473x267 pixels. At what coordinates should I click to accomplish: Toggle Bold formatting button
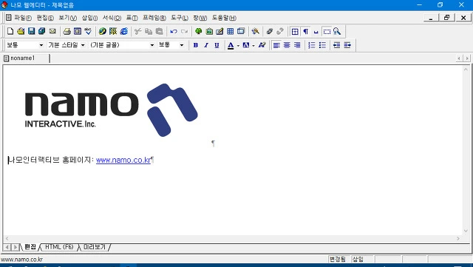pos(195,45)
